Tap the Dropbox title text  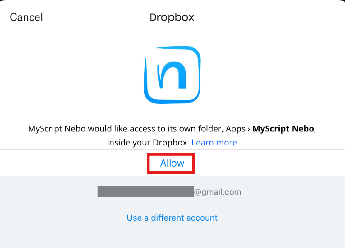coord(172,17)
